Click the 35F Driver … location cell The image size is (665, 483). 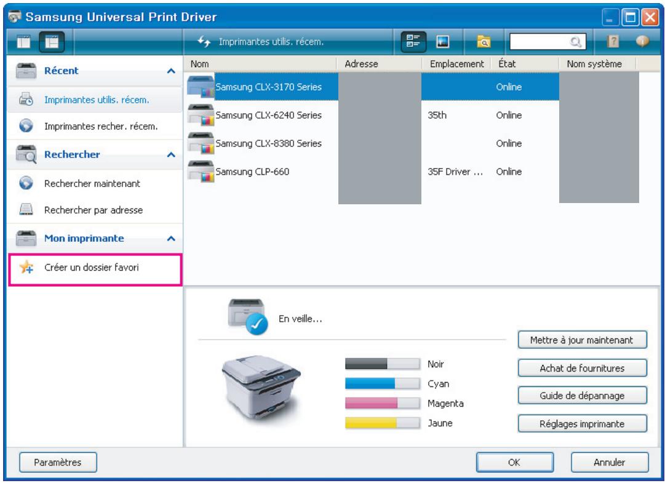(455, 172)
